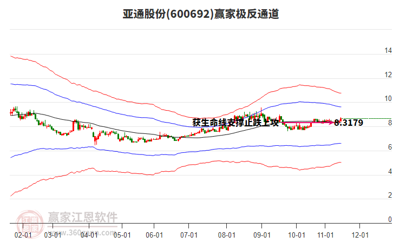Click the x-axis date 07-01

coord(189,235)
